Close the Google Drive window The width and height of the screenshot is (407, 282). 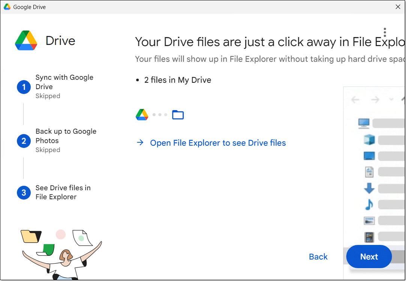point(398,7)
